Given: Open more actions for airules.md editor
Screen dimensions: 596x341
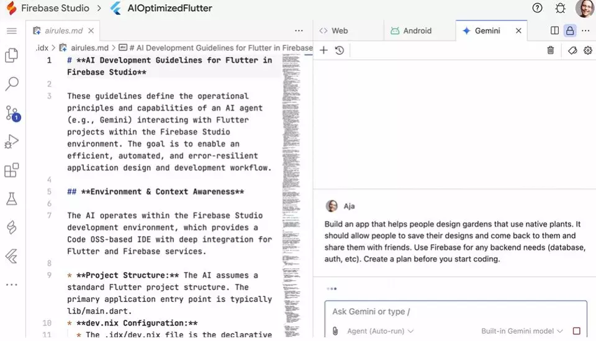Looking at the screenshot, I should (299, 31).
